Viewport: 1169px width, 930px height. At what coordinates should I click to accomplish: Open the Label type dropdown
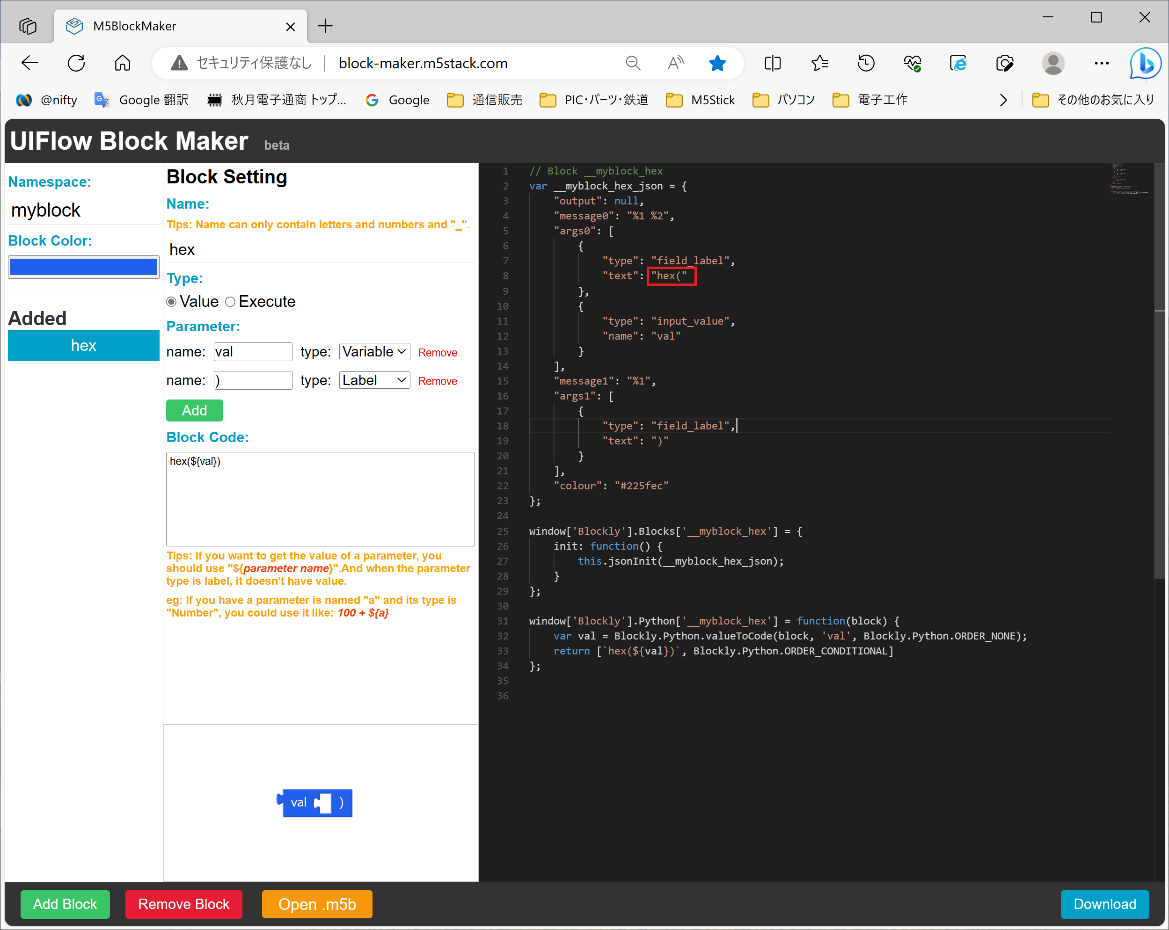(x=375, y=380)
